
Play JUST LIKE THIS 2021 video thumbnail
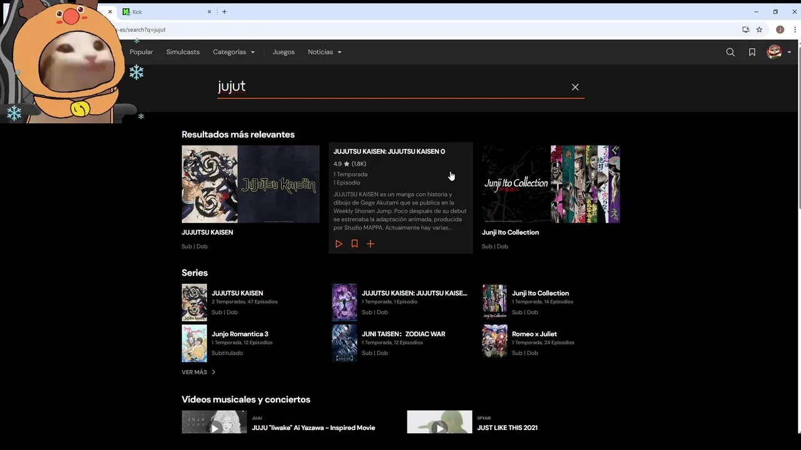[439, 422]
